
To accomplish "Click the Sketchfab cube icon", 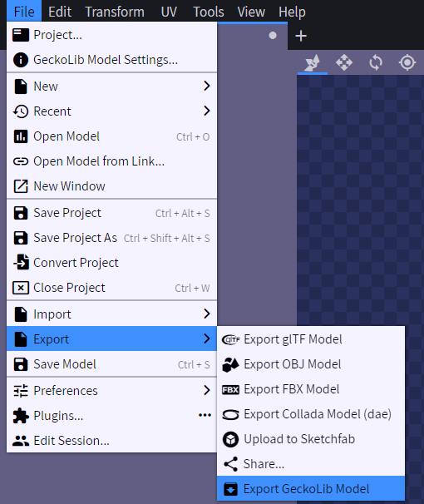I will tap(230, 439).
